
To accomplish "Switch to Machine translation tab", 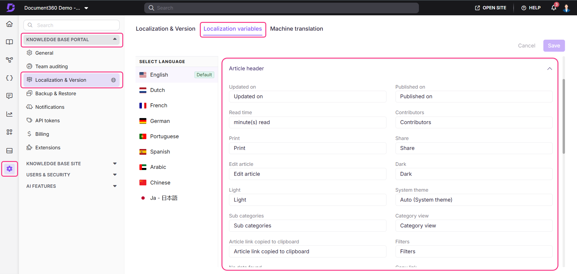I will (296, 29).
